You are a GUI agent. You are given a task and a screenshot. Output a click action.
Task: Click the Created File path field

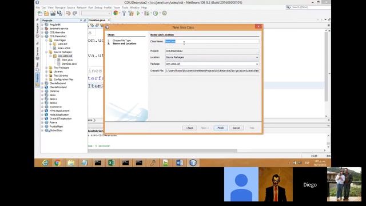click(x=212, y=70)
